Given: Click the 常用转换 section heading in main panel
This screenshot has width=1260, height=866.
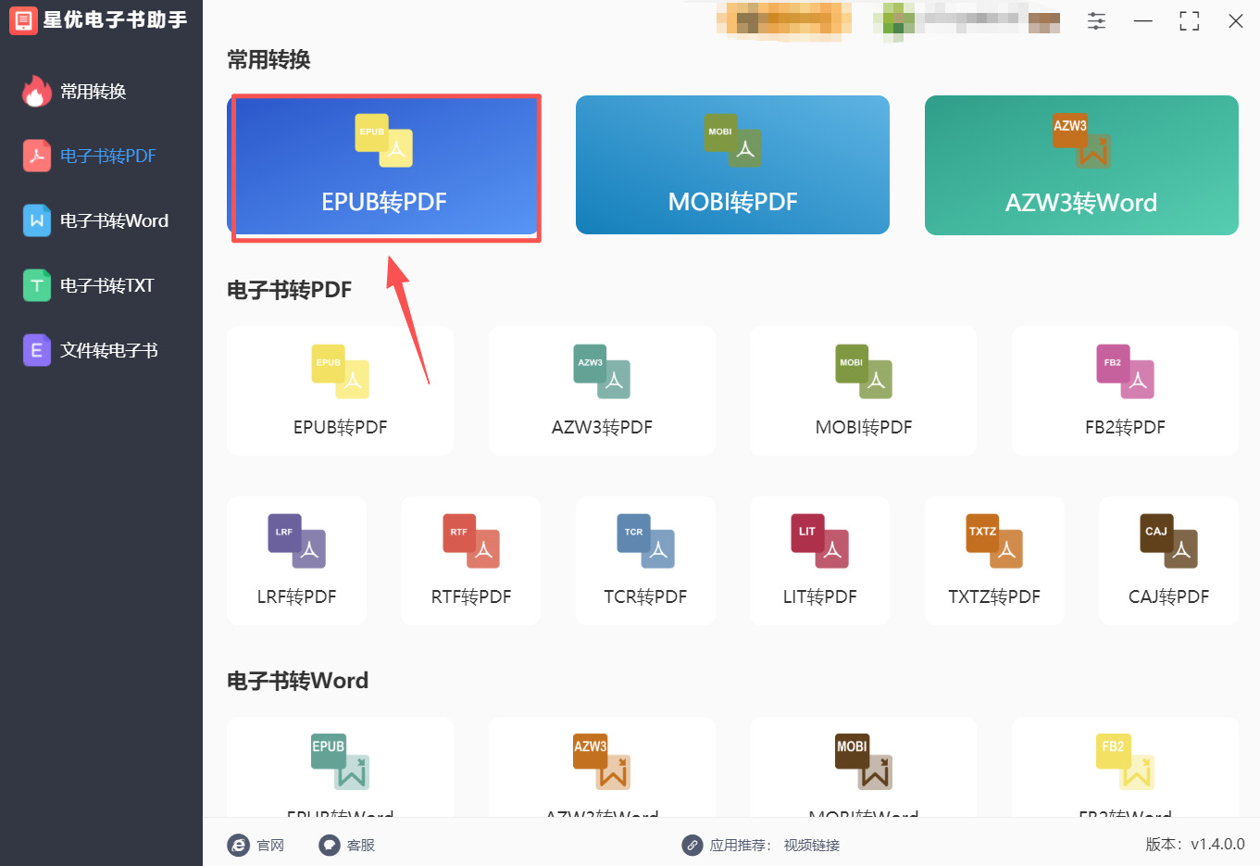Looking at the screenshot, I should click(x=268, y=60).
